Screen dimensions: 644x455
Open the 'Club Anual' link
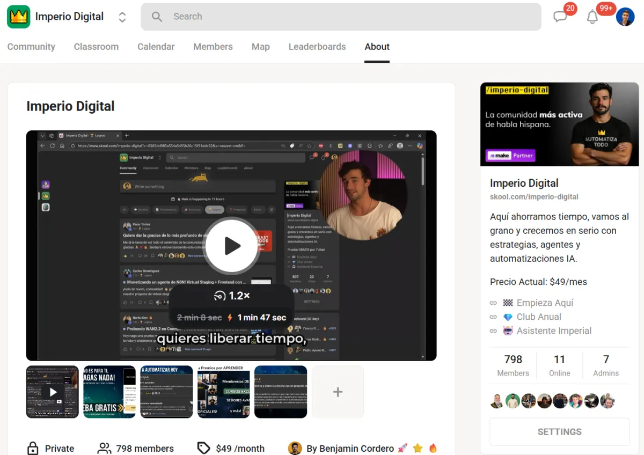coord(539,317)
